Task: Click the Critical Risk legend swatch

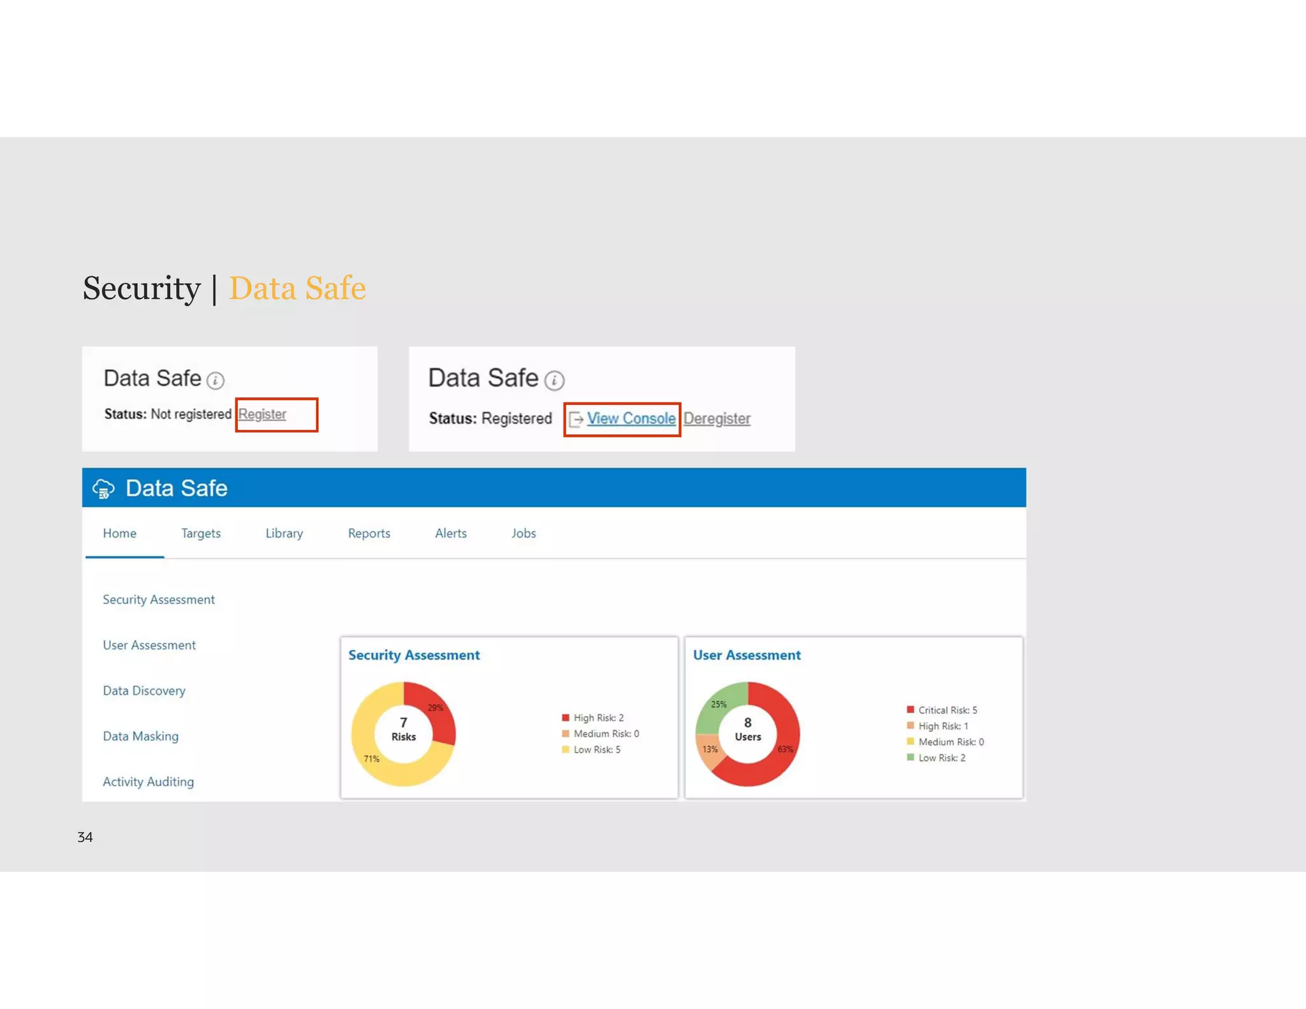Action: (910, 710)
